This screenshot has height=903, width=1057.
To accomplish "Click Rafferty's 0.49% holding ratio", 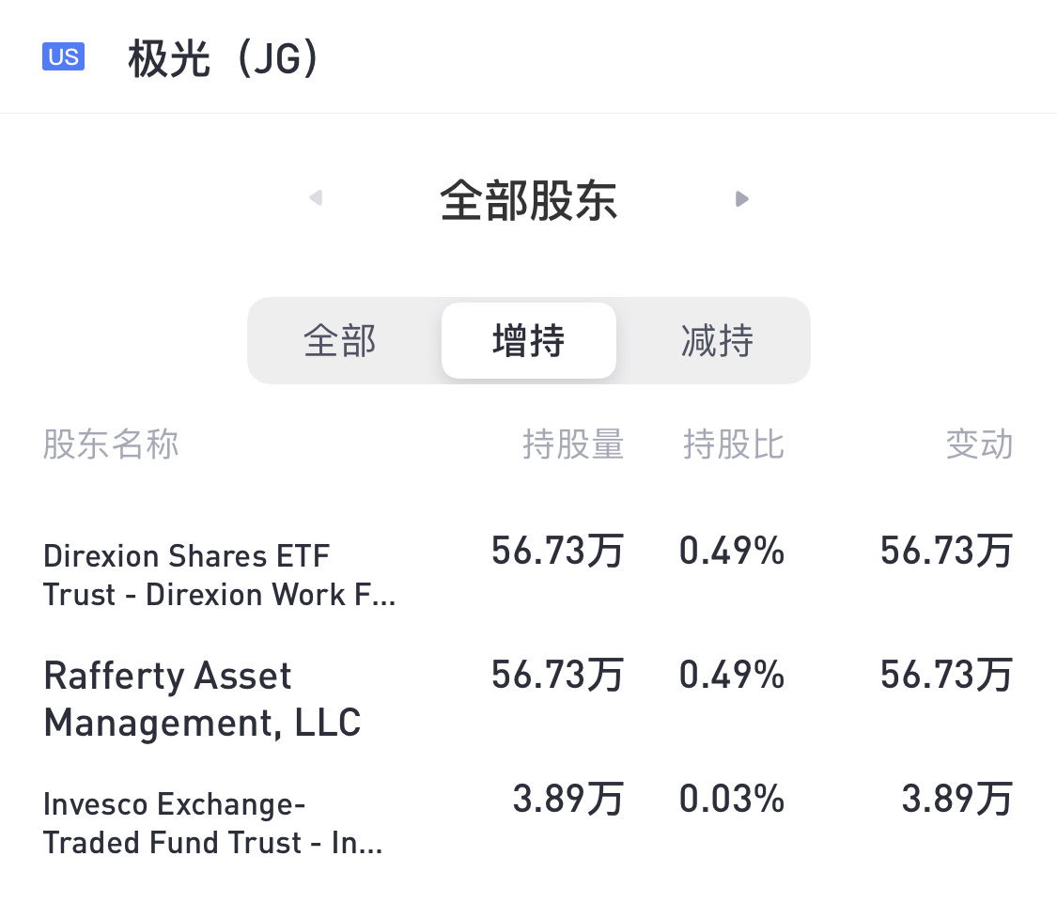I will point(732,675).
